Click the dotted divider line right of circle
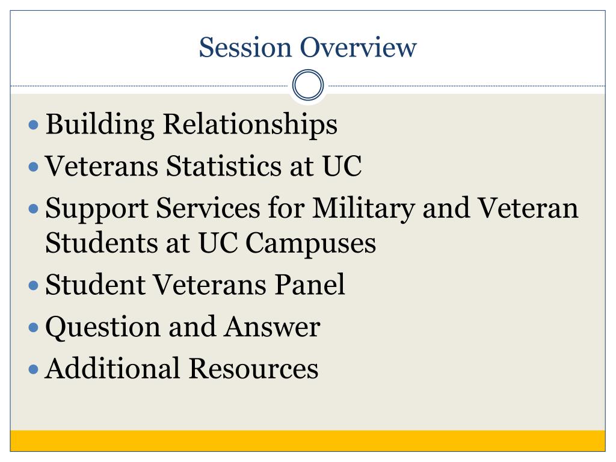The height and width of the screenshot is (462, 616). point(467,85)
